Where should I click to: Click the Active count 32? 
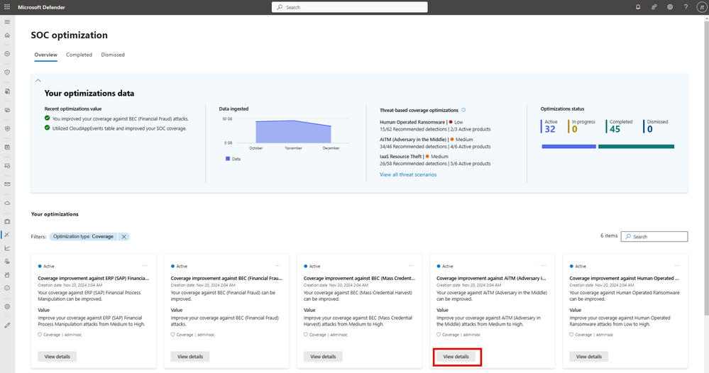[x=550, y=129]
